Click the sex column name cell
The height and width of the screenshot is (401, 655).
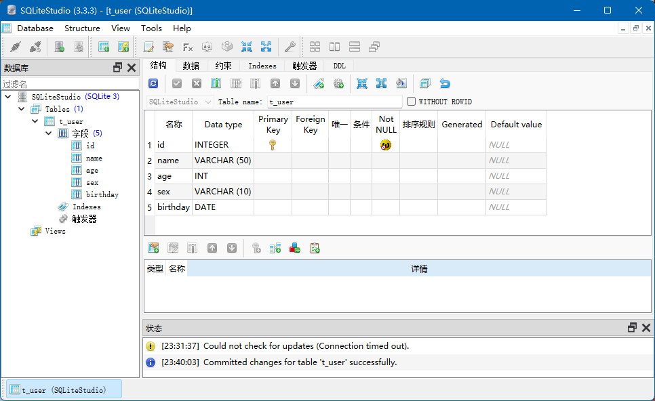point(174,192)
